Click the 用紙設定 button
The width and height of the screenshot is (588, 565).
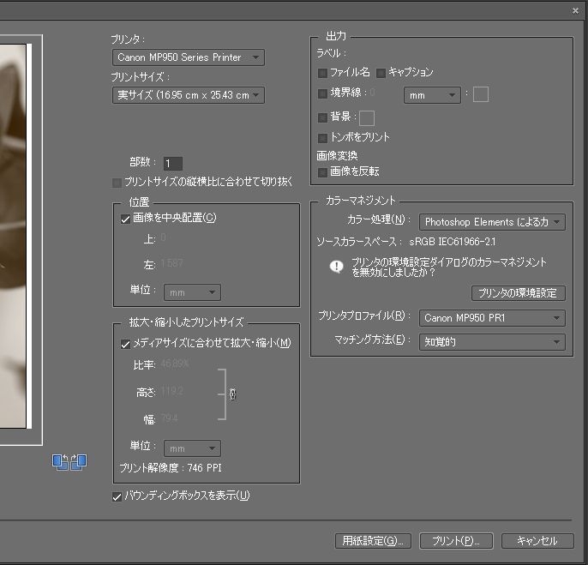[x=373, y=541]
